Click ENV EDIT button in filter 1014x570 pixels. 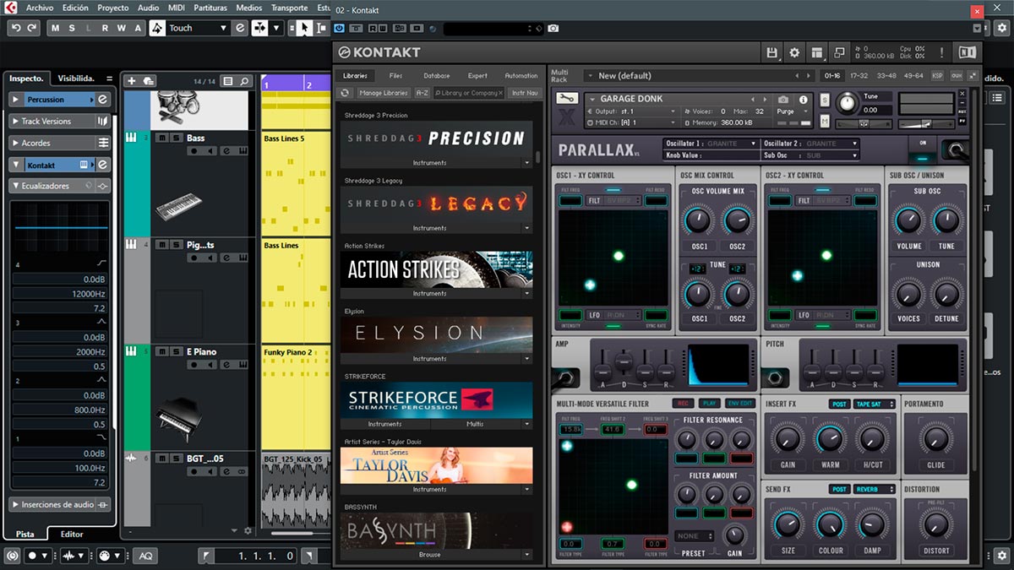point(741,404)
